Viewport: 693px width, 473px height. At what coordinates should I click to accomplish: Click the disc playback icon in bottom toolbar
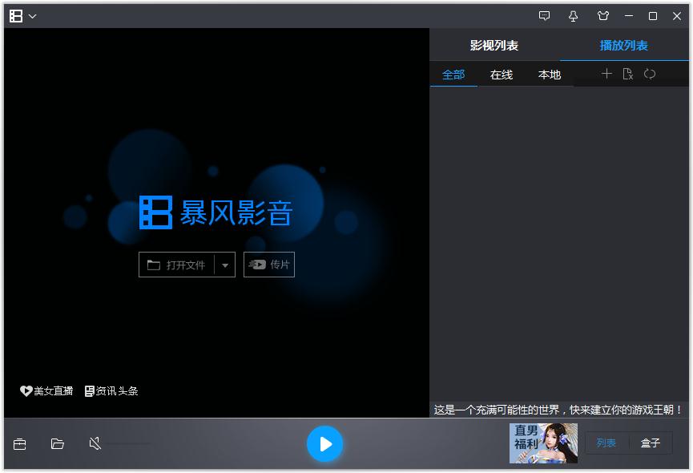point(19,443)
